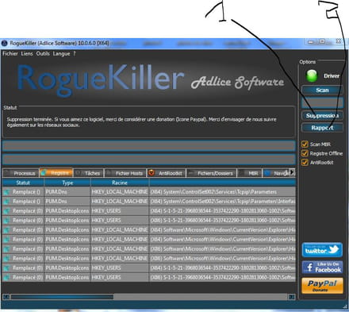Start a scan with Scan button
The image size is (349, 312).
click(322, 91)
